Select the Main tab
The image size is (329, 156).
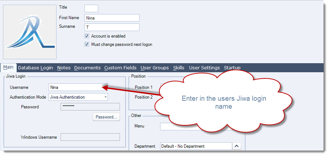(8, 67)
